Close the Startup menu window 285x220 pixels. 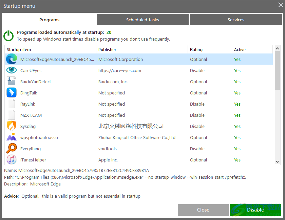coord(281,5)
